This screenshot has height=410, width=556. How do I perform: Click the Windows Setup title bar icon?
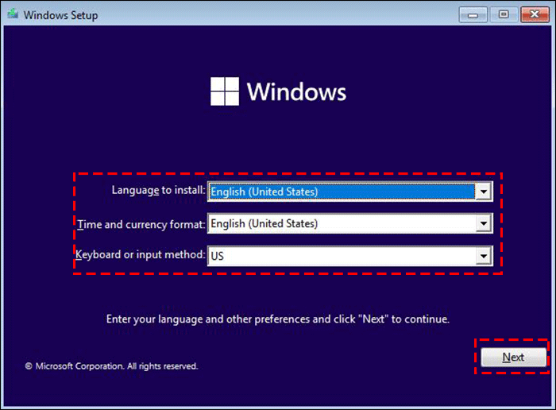(13, 14)
